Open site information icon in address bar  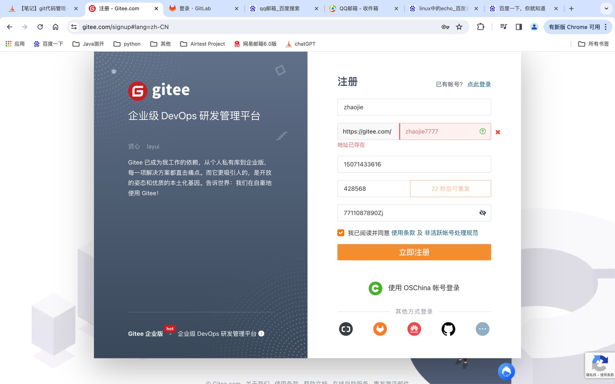tap(74, 27)
